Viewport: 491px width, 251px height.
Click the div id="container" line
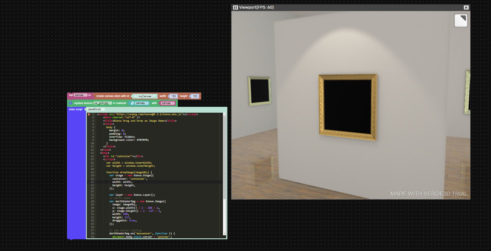point(123,156)
